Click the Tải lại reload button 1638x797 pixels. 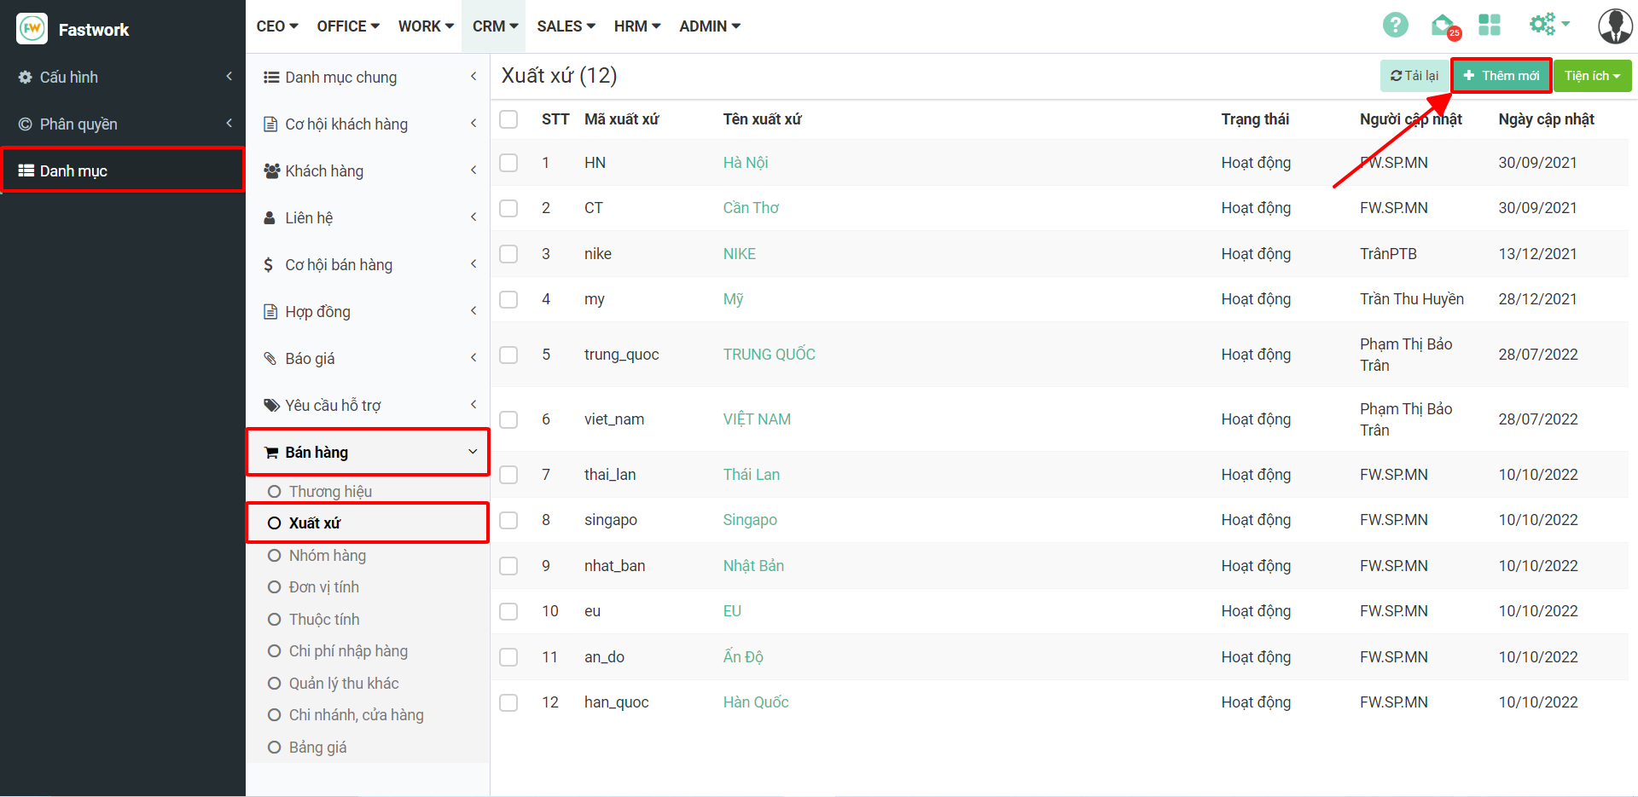(1414, 76)
